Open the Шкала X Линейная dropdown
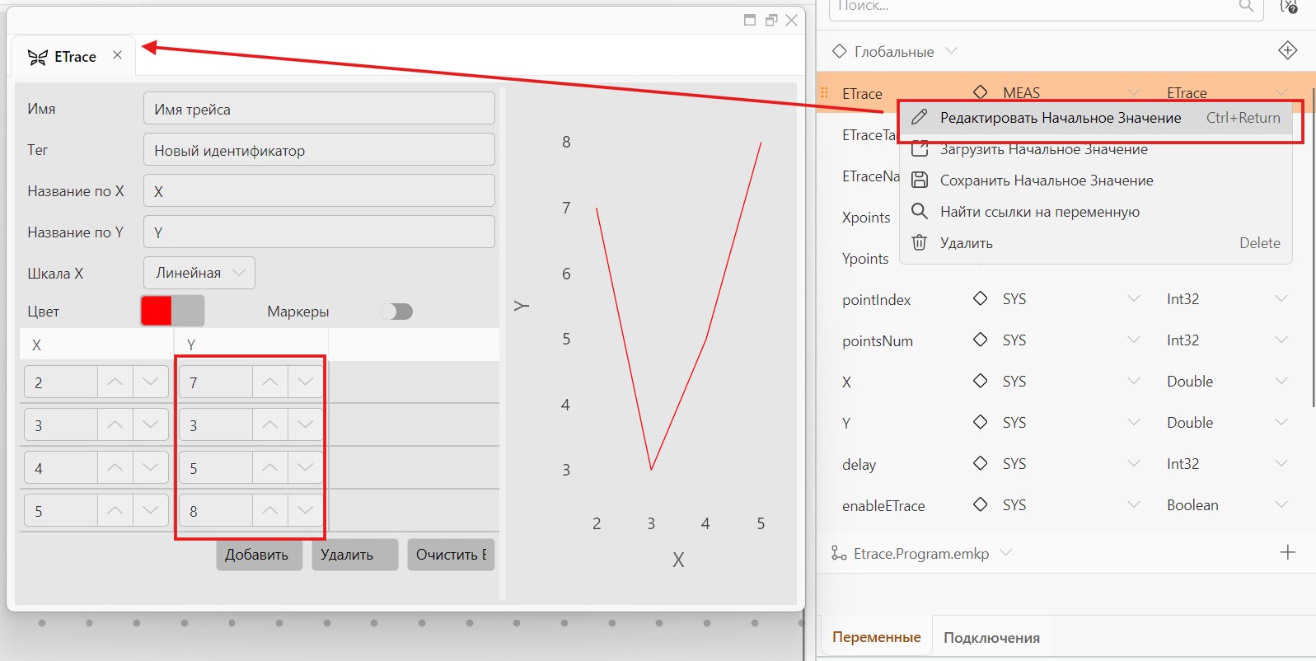1316x661 pixels. click(x=199, y=273)
